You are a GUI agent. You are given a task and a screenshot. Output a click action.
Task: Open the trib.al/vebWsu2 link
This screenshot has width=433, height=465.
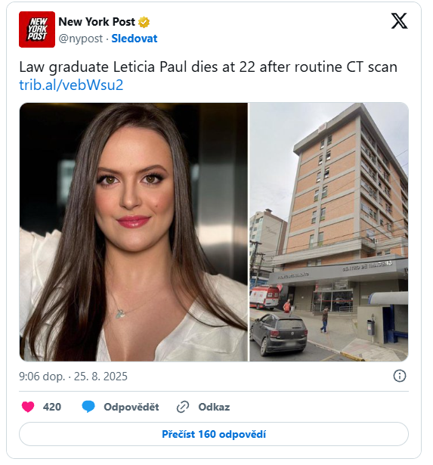pyautogui.click(x=71, y=85)
